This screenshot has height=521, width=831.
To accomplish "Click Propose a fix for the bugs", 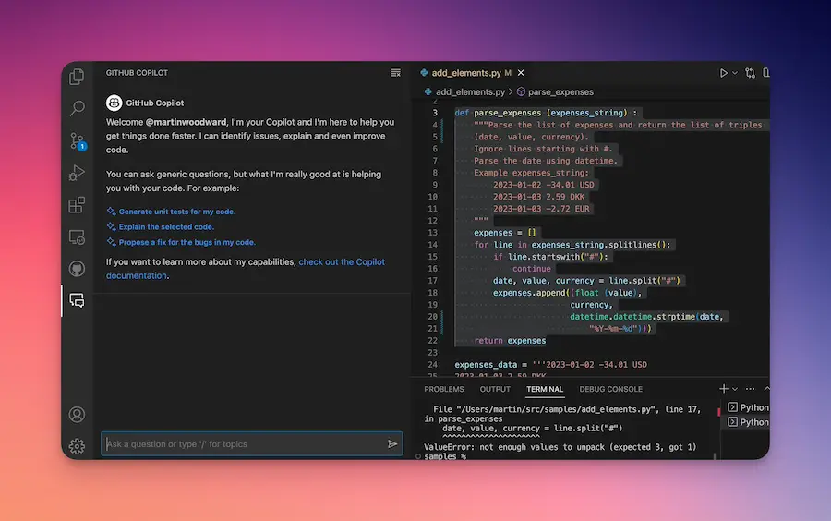I will pos(187,242).
